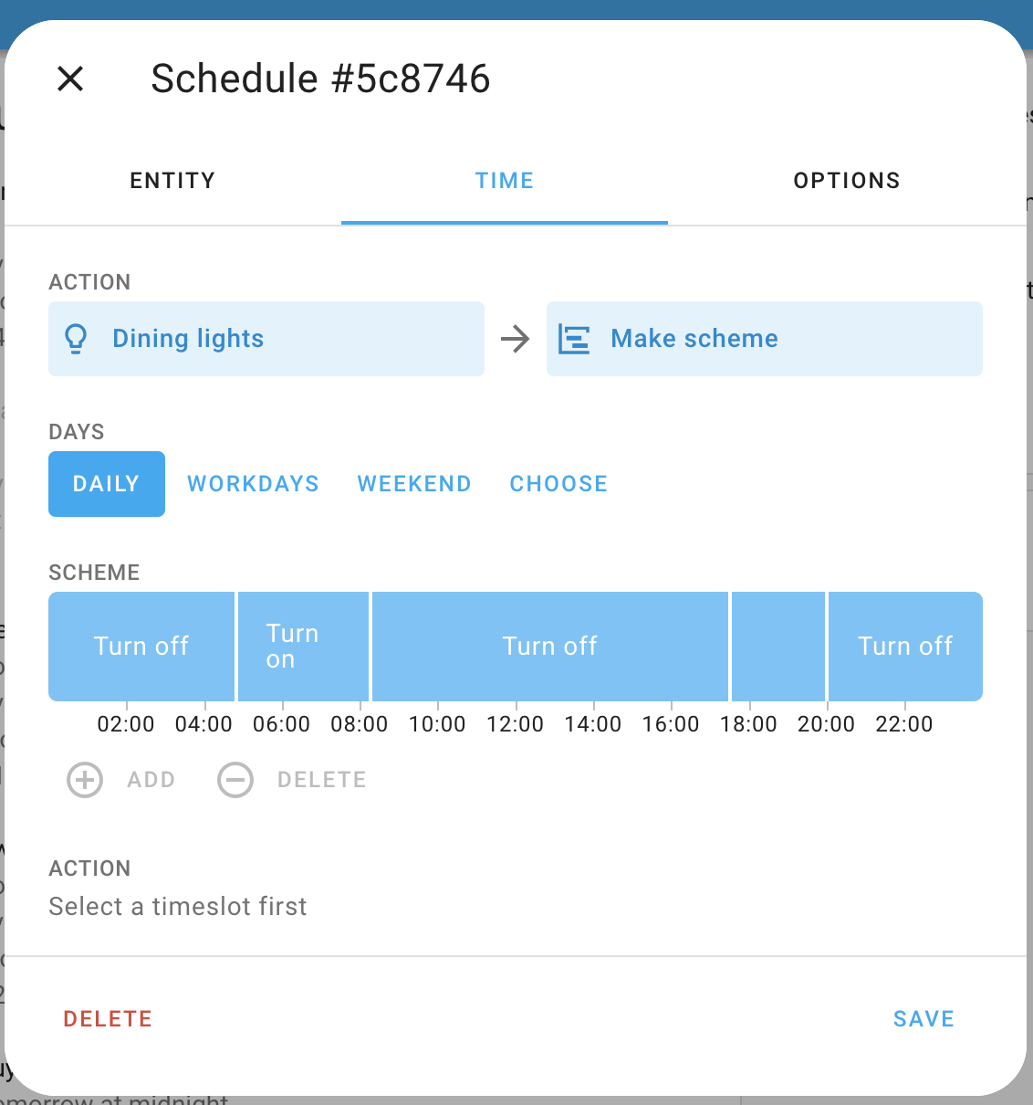The height and width of the screenshot is (1105, 1033).
Task: Enable the Choose days option
Action: click(558, 484)
